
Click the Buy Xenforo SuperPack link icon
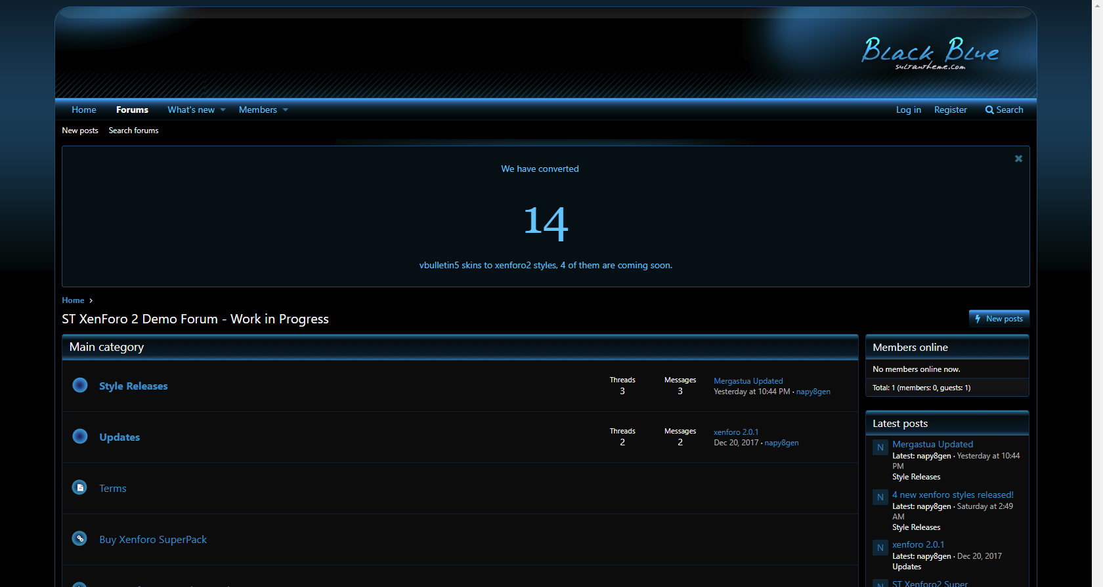point(79,538)
